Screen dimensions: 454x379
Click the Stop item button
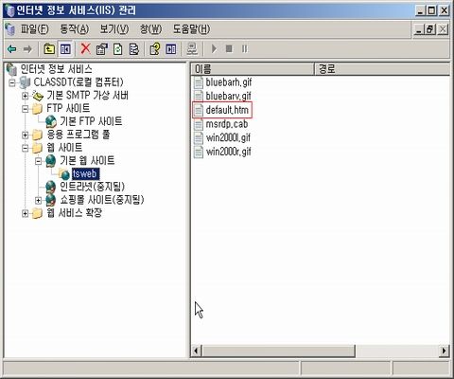click(x=229, y=49)
